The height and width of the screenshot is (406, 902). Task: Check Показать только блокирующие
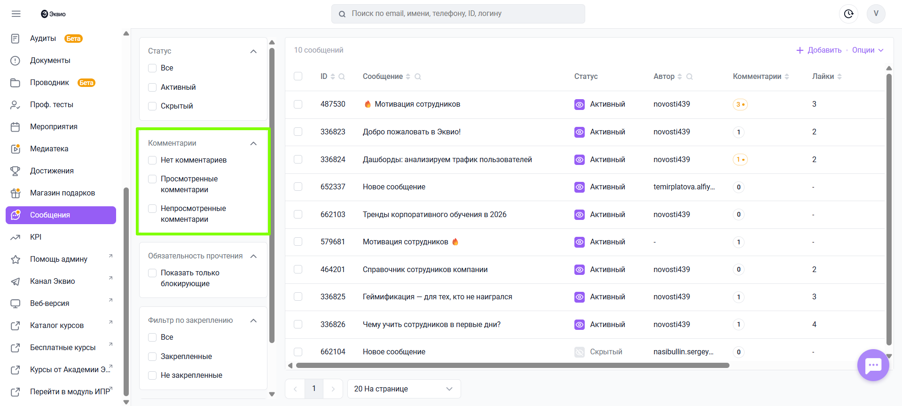tap(152, 273)
